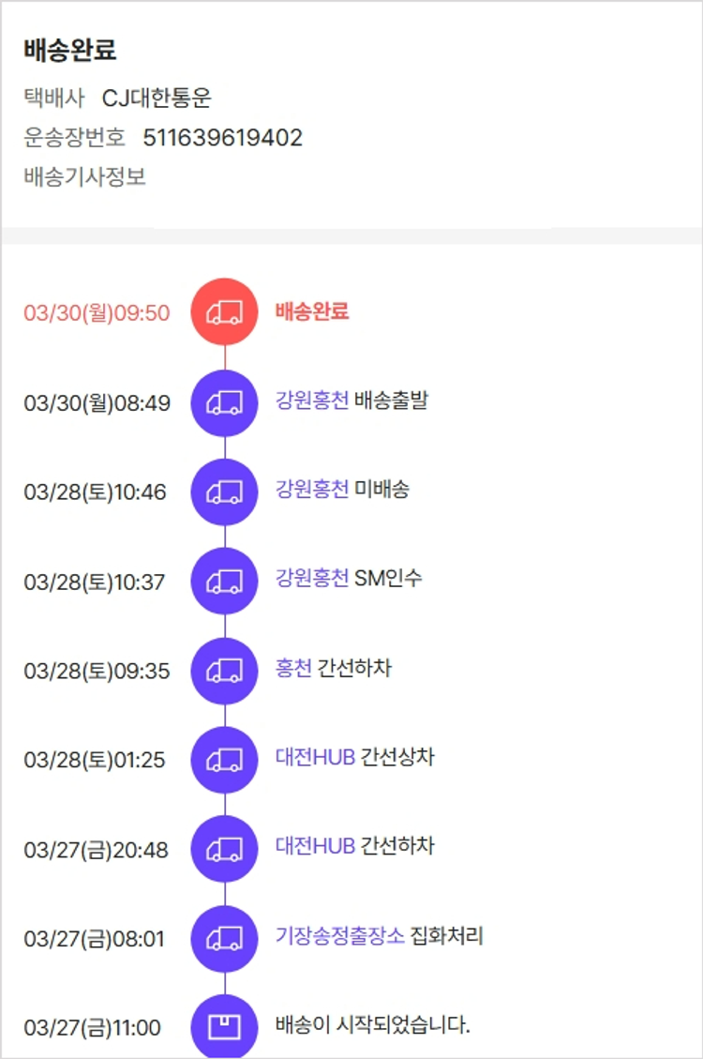Viewport: 703px width, 1059px height.
Task: Open 강원홍천 link in the 미배송 row
Action: coord(312,489)
